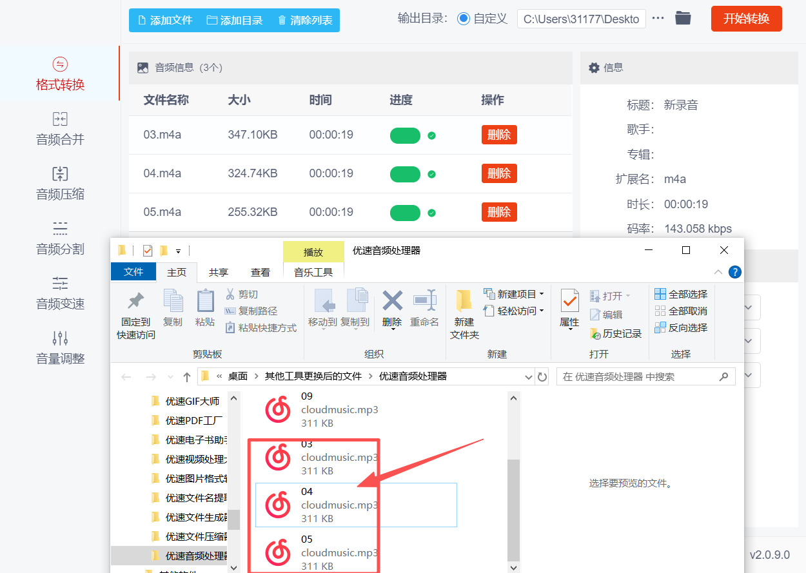806x573 pixels.
Task: Open Explorer help question mark icon
Action: (734, 272)
